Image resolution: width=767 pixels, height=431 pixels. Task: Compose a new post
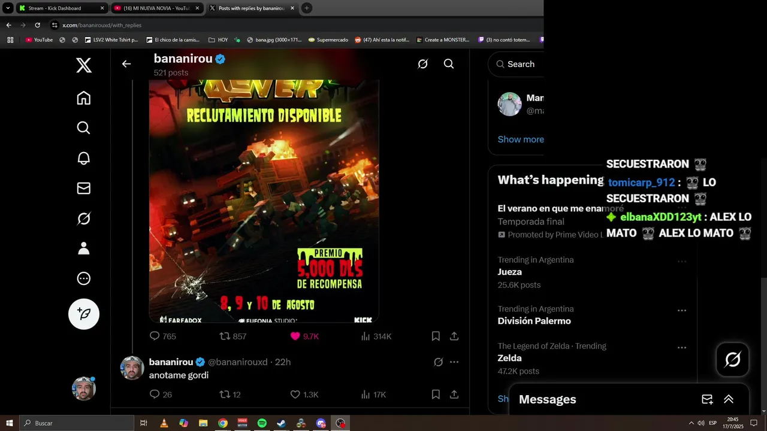tap(84, 314)
